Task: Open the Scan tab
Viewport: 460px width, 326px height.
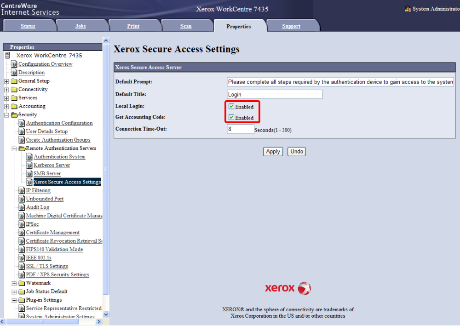Action: [x=186, y=26]
